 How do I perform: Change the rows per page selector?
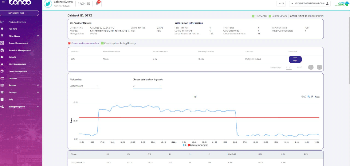[288, 67]
